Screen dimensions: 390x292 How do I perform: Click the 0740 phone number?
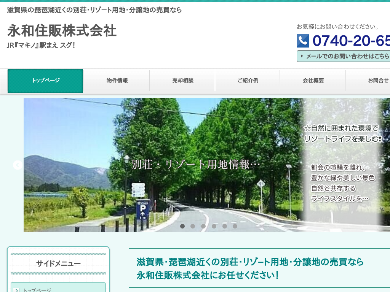350,41
